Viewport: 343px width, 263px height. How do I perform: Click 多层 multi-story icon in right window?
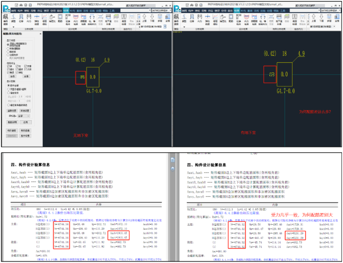point(329,18)
